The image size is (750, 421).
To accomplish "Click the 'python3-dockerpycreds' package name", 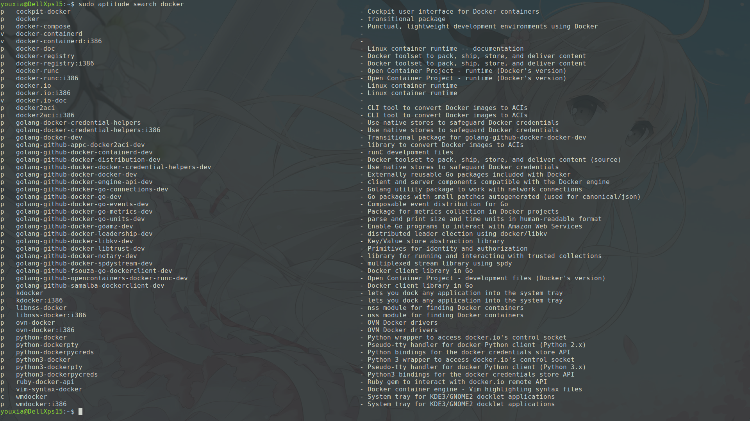I will (57, 374).
